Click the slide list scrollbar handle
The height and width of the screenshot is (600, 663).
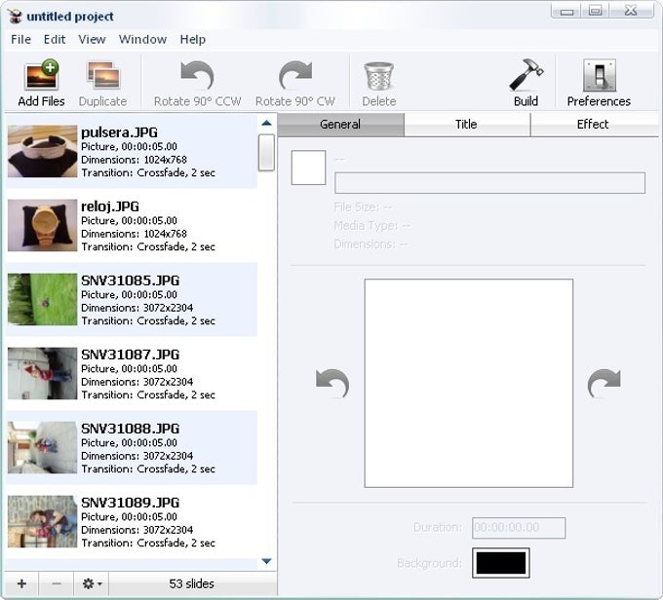pyautogui.click(x=266, y=153)
